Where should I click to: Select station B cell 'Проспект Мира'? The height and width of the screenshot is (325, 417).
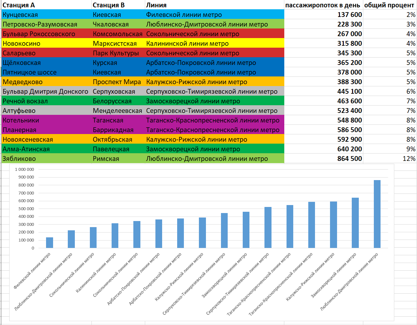tap(118, 82)
